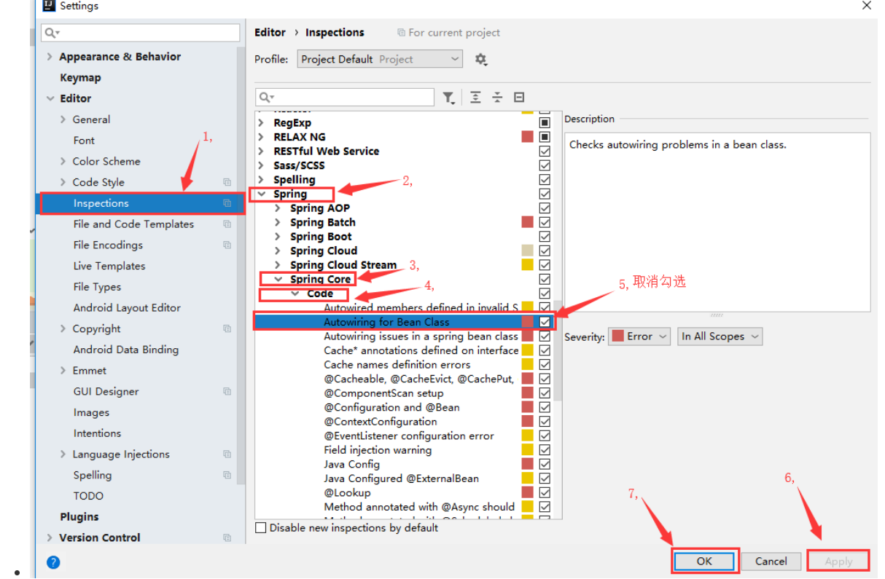
Task: Collapse all inspection tree nodes icon
Action: (x=497, y=97)
